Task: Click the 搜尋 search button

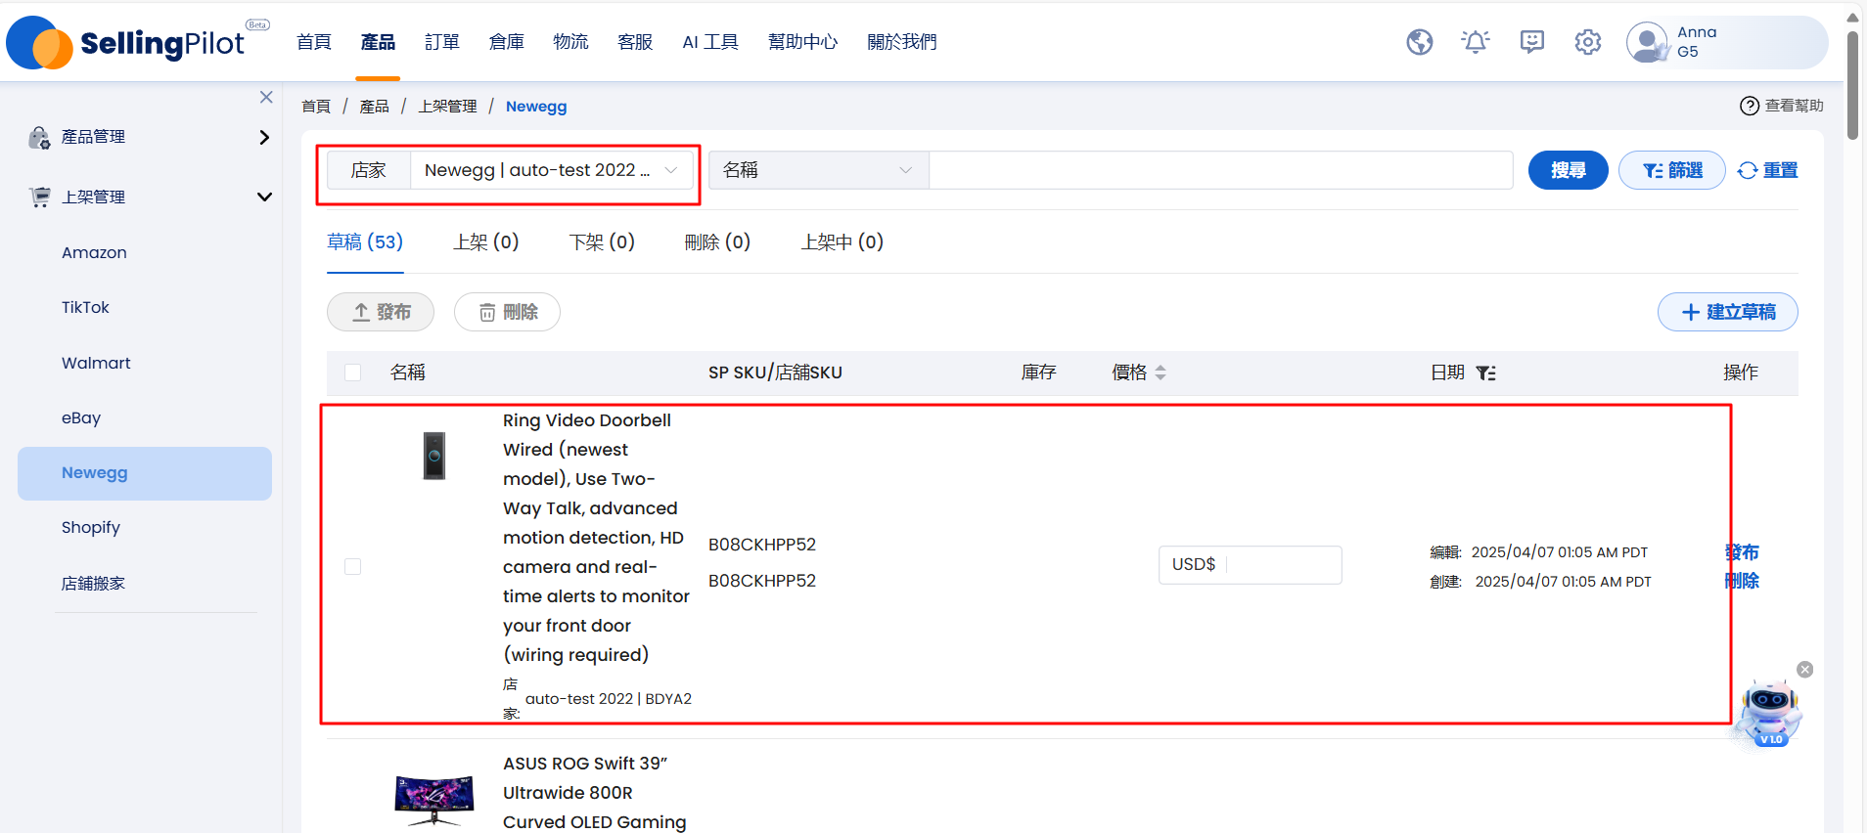Action: pyautogui.click(x=1569, y=170)
